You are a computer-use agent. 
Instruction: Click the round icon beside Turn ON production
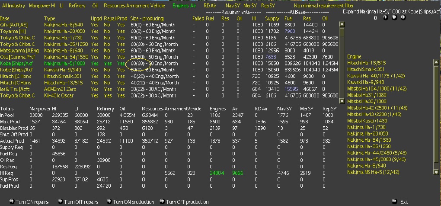point(109,202)
